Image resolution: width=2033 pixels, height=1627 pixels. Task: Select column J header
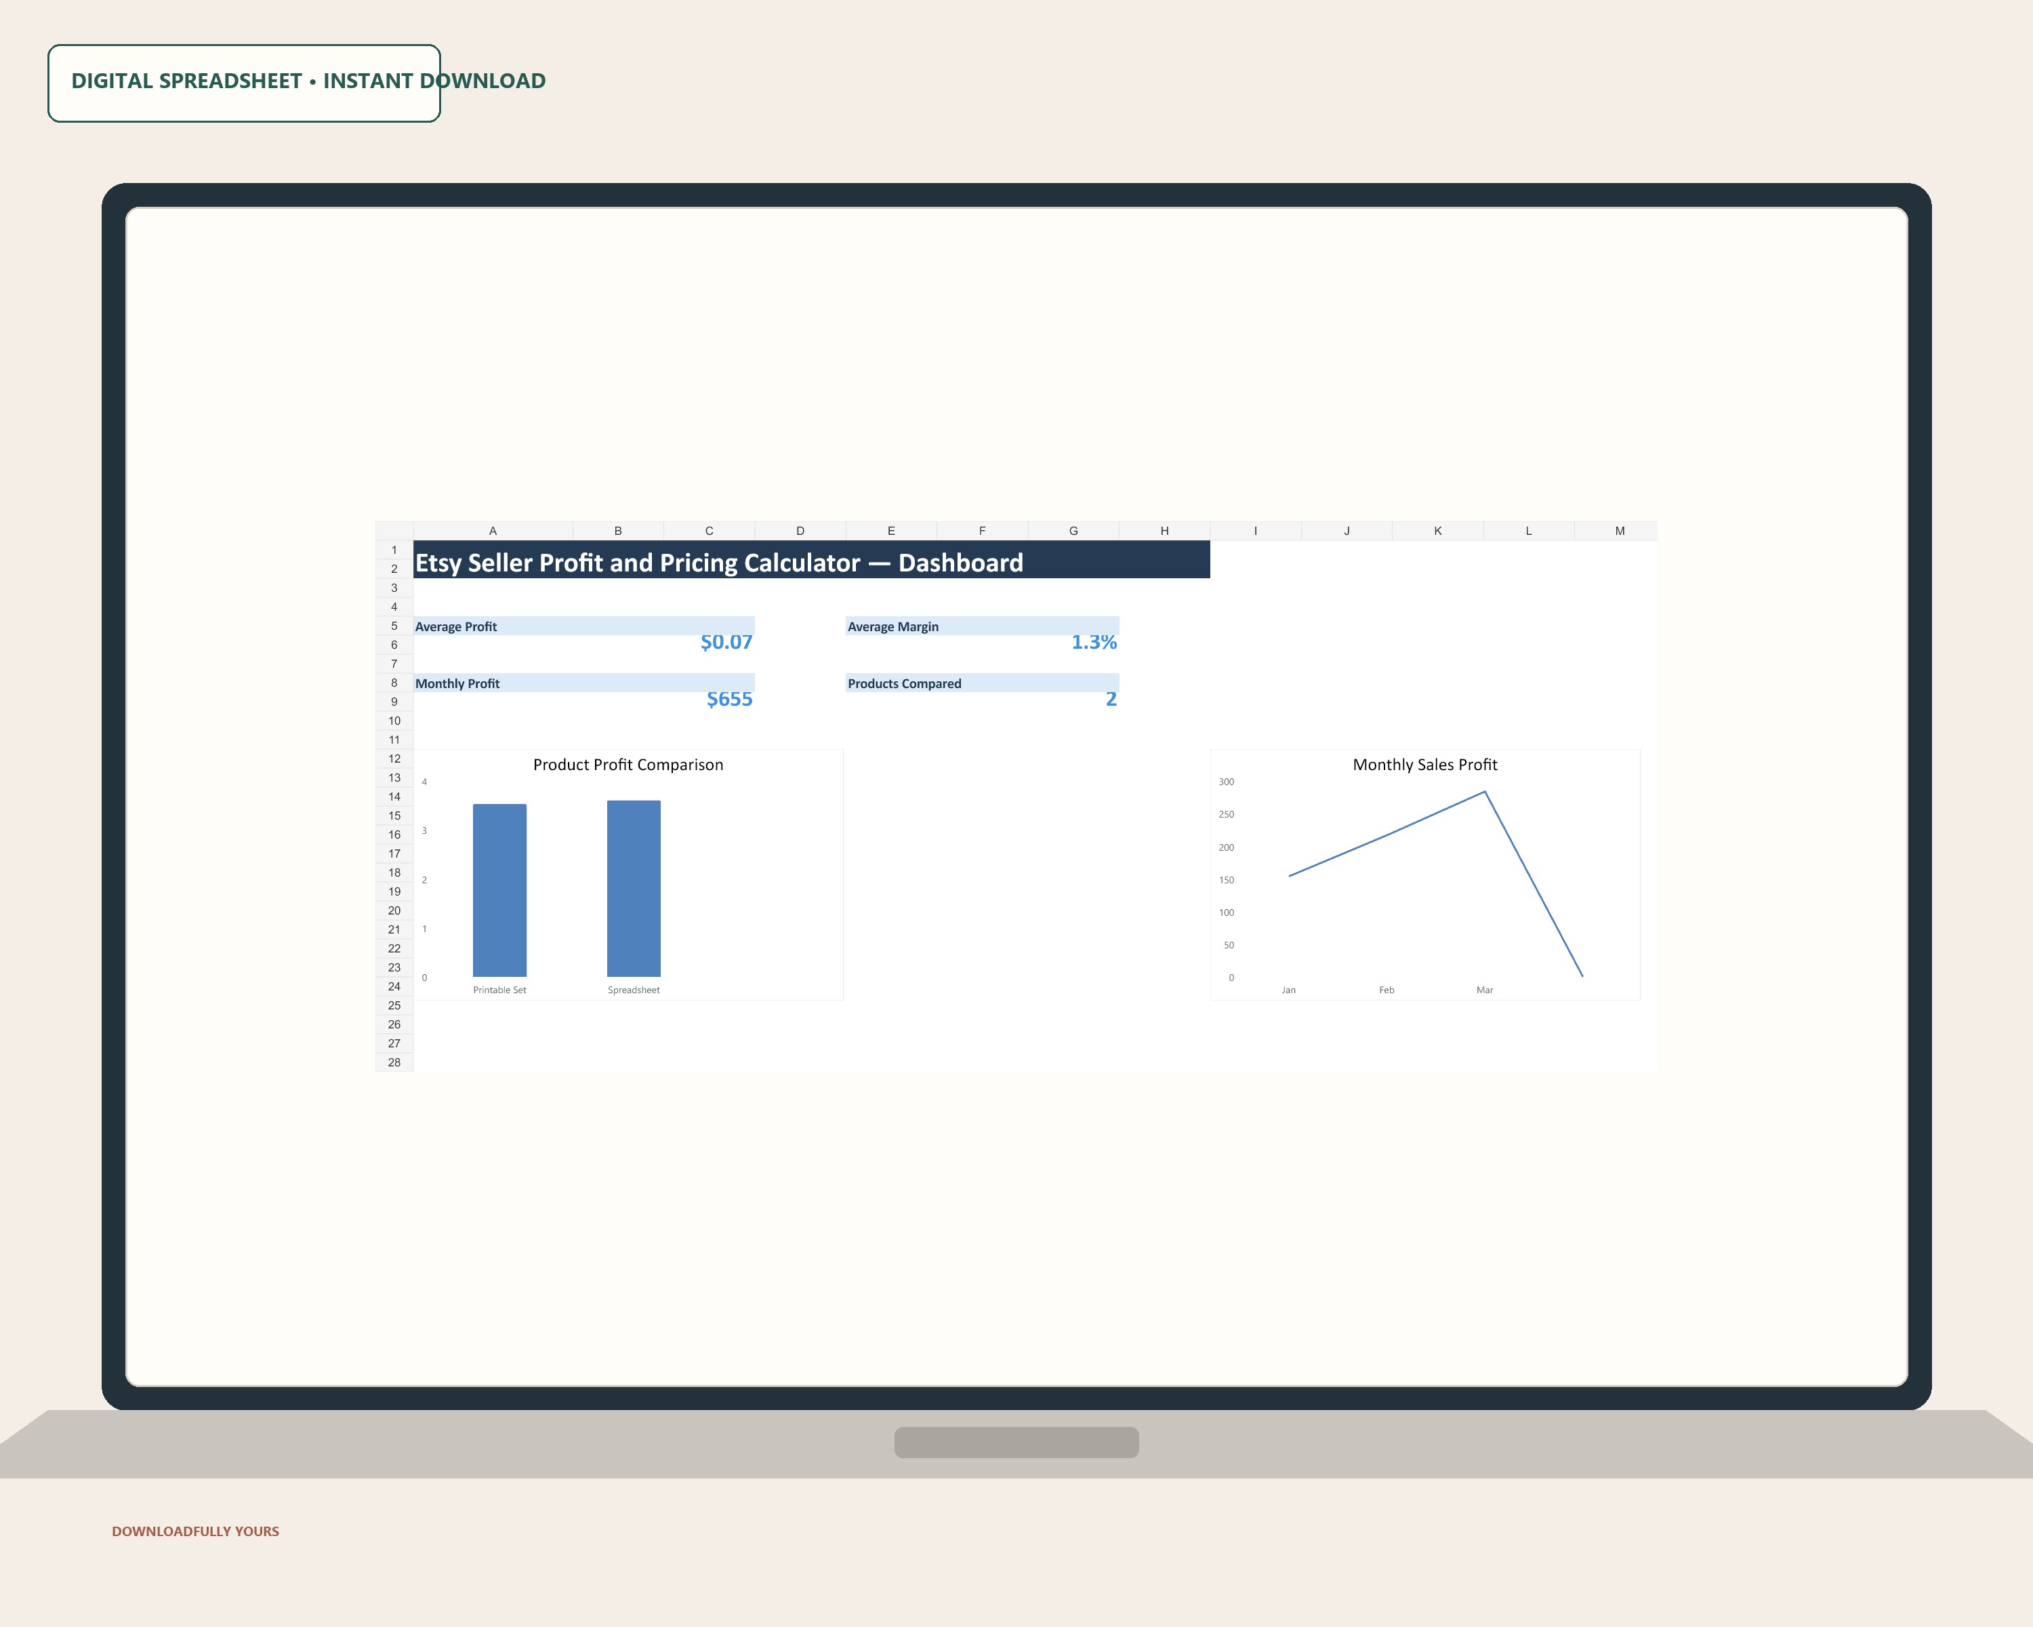click(1347, 531)
